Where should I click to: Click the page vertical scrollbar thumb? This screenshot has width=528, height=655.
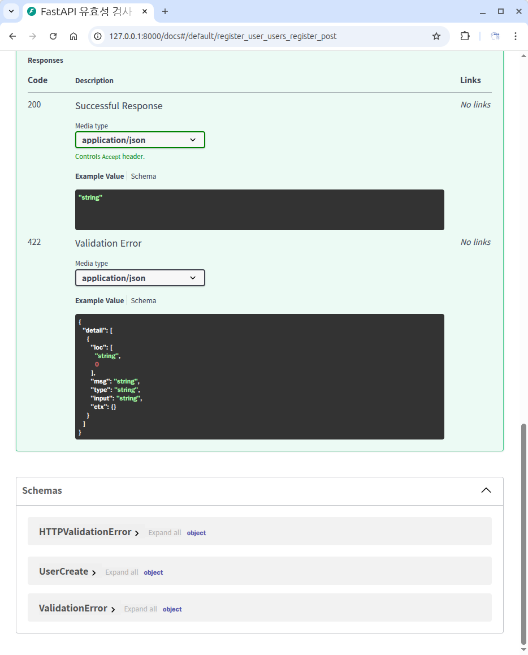pos(523,535)
